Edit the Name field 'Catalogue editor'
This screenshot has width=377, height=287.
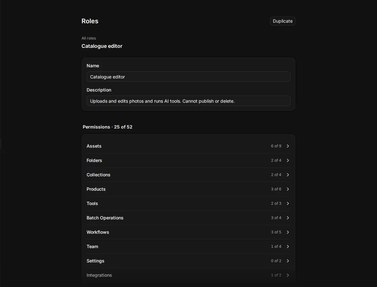(188, 77)
